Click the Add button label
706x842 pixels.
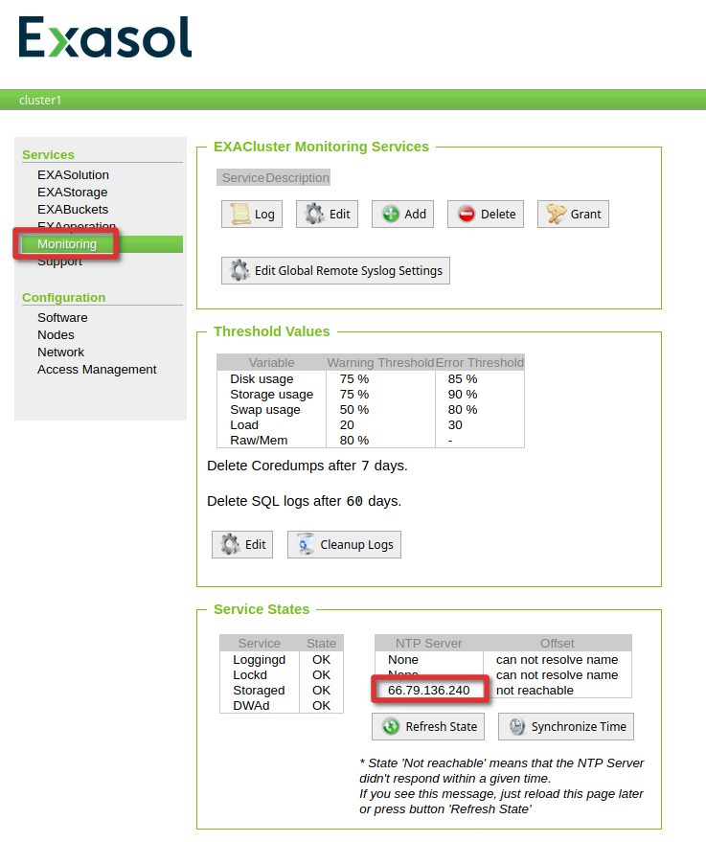415,214
